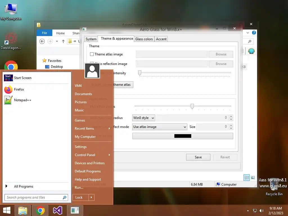Open the volume tray icon

tap(261, 210)
